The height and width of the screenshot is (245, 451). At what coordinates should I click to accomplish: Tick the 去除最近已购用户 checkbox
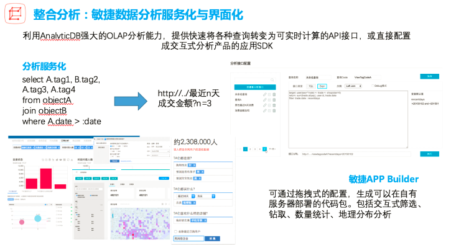(175, 231)
